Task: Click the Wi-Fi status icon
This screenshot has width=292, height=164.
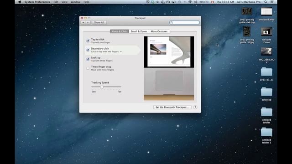Action: click(x=190, y=2)
